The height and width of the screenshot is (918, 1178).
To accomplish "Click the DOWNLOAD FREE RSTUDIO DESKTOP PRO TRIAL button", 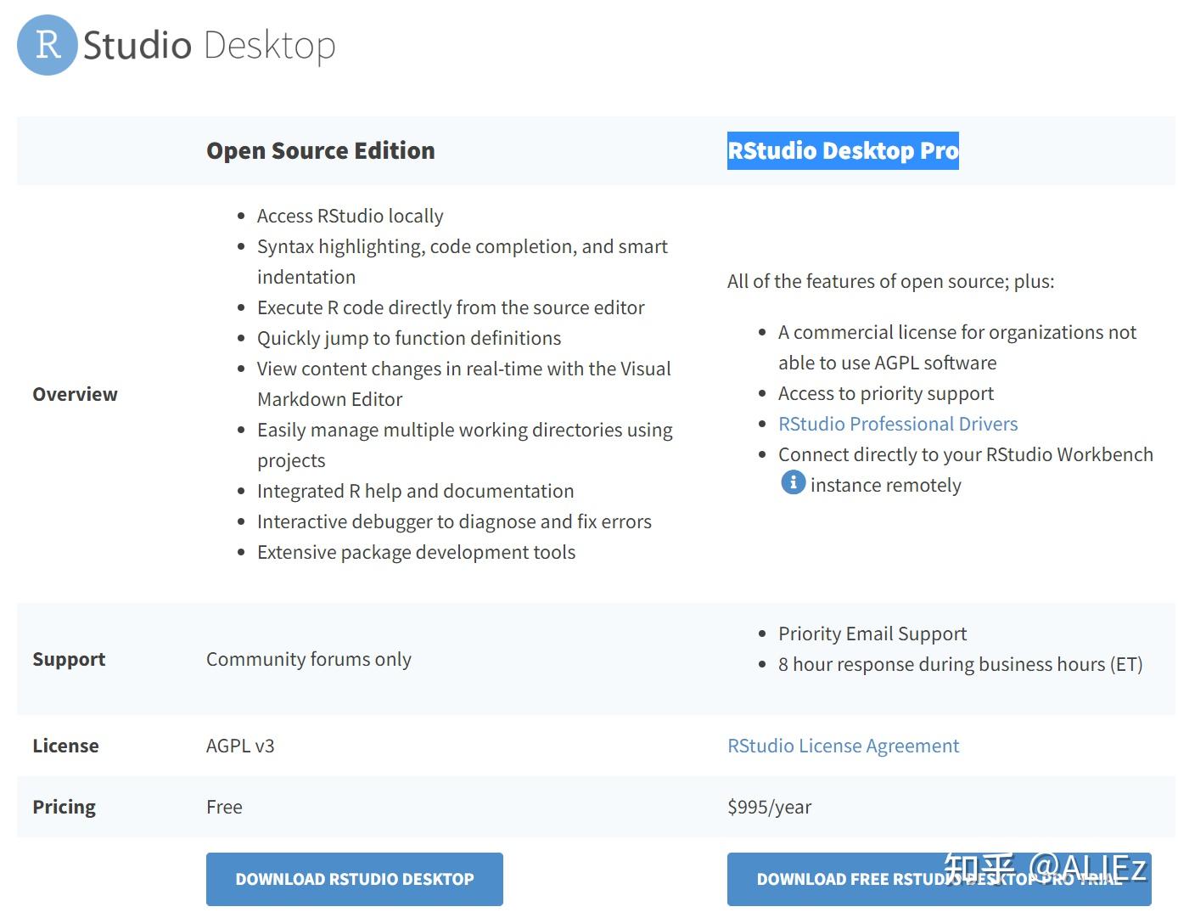I will 939,879.
